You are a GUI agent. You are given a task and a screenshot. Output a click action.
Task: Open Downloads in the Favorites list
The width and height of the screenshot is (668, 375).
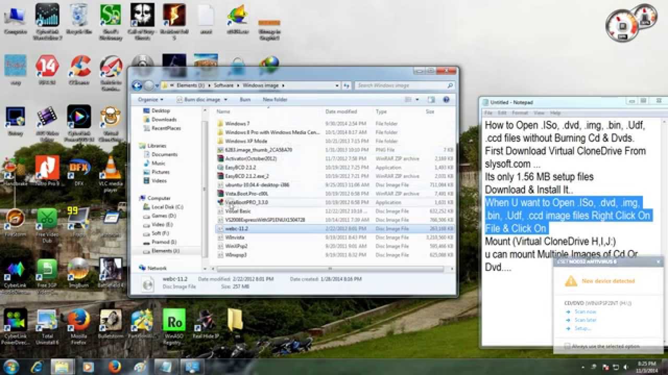tap(164, 119)
